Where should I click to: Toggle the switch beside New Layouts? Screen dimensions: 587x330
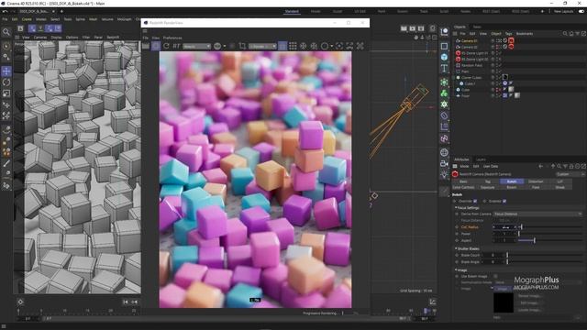tap(581, 12)
